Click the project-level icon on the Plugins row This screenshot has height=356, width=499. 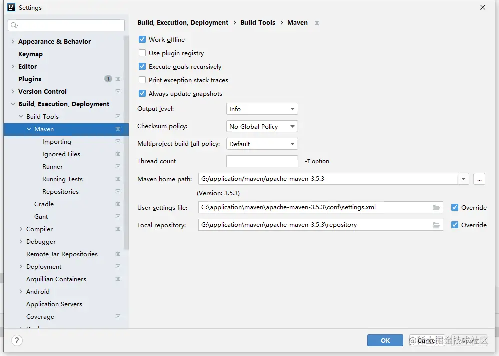click(118, 79)
